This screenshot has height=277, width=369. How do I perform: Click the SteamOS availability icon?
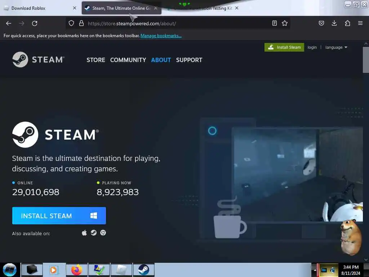[94, 233]
